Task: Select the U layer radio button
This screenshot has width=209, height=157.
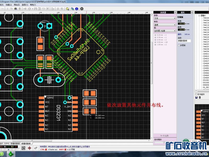Action: tap(16, 149)
